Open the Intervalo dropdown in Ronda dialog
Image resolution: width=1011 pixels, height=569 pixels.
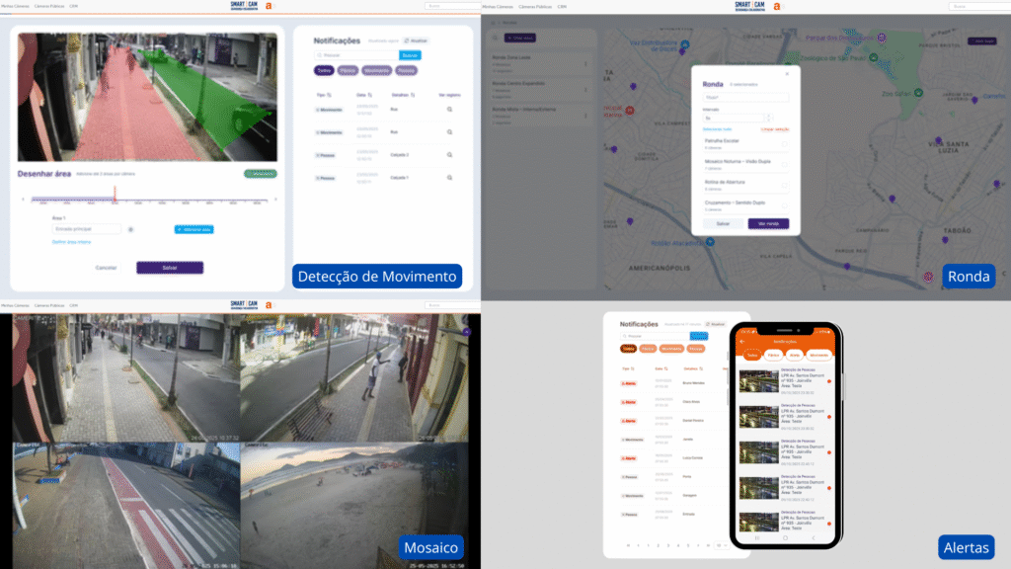point(736,117)
